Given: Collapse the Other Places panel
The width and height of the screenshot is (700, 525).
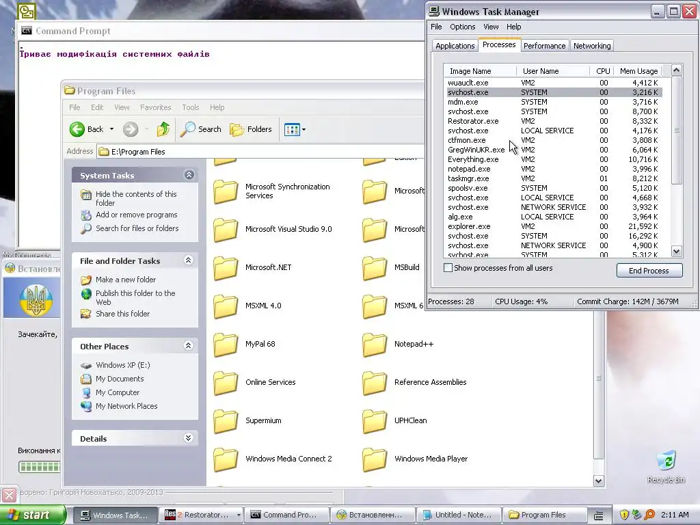Looking at the screenshot, I should coord(189,345).
